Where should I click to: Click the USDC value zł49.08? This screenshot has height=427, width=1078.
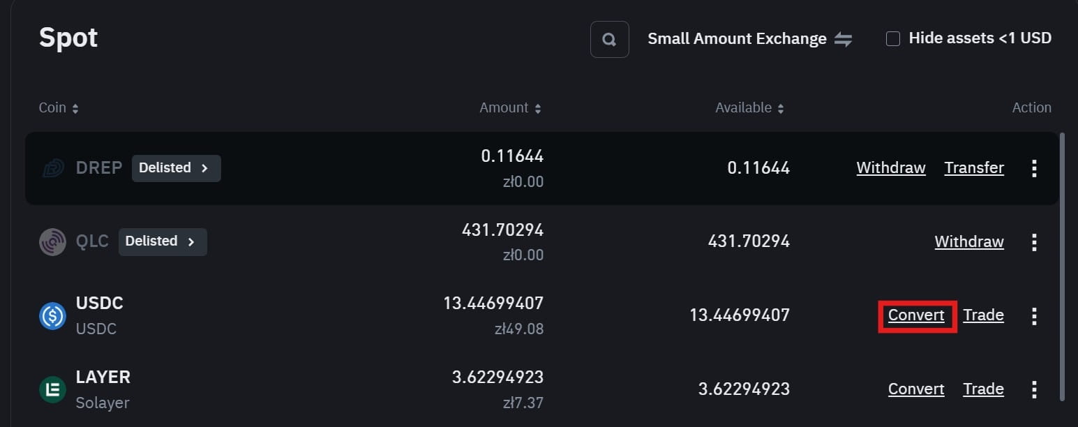click(518, 329)
